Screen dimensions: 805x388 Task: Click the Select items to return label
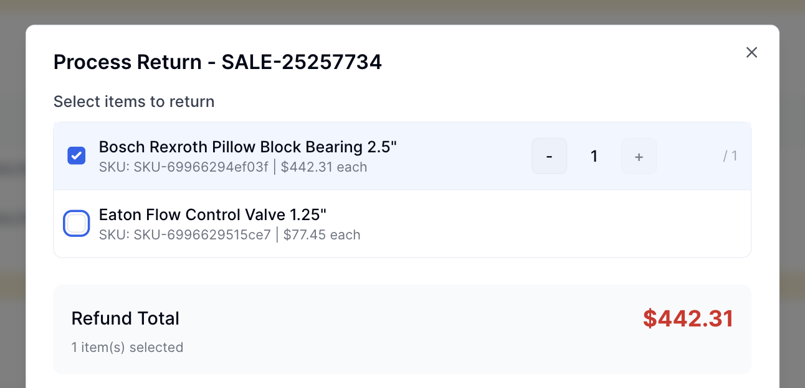[134, 101]
